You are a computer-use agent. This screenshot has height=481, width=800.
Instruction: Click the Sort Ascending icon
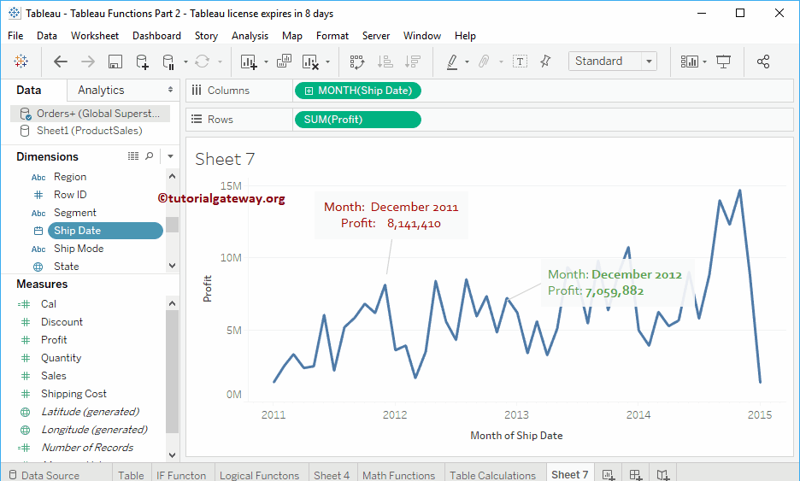[x=385, y=62]
